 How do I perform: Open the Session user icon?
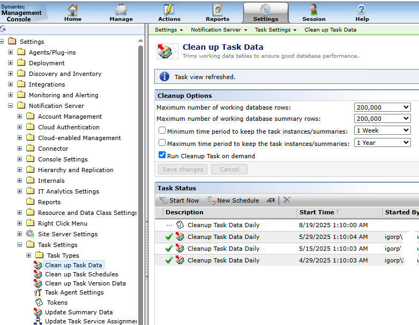point(314,10)
